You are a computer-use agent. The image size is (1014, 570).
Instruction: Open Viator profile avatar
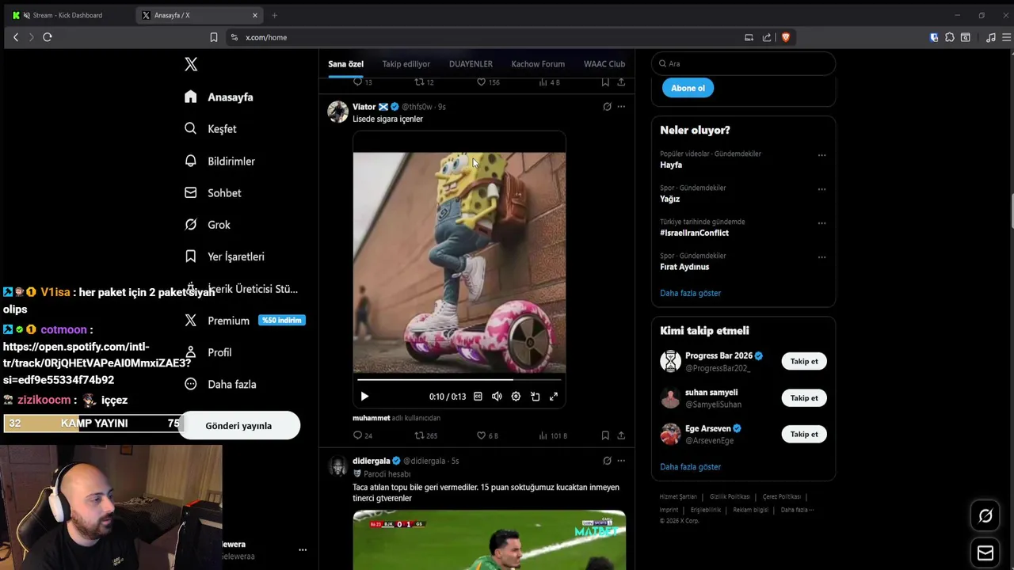click(x=338, y=112)
